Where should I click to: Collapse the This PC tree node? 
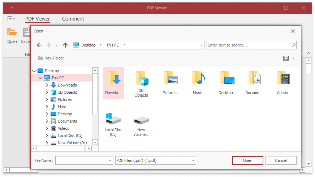[40, 78]
